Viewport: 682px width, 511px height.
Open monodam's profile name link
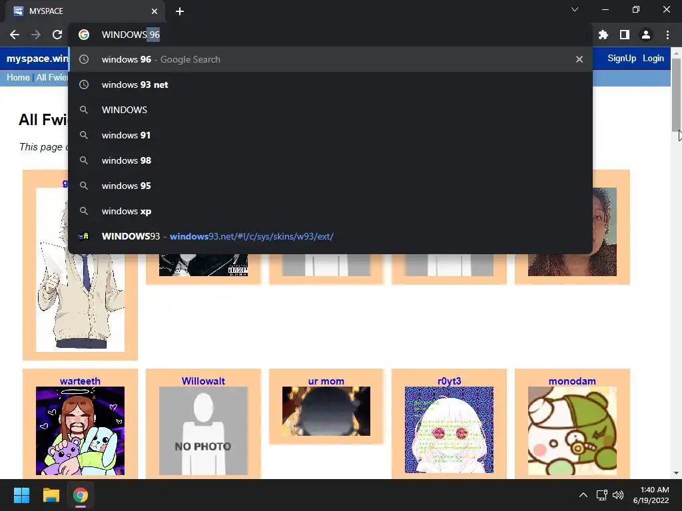click(572, 381)
